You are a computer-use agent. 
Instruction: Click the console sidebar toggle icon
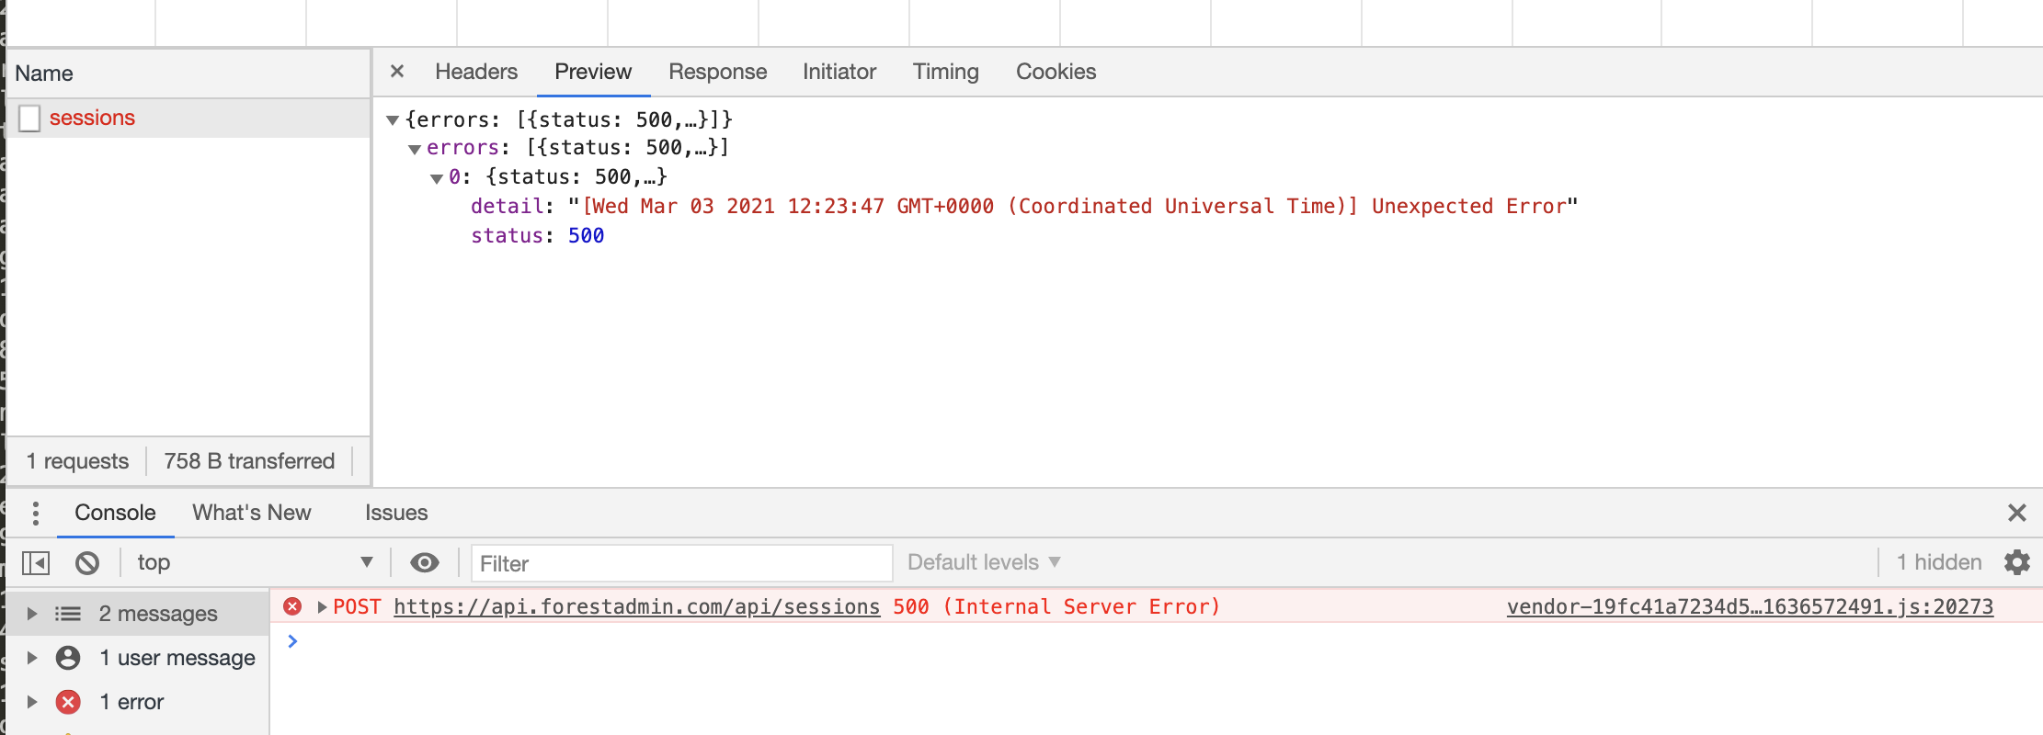point(36,562)
